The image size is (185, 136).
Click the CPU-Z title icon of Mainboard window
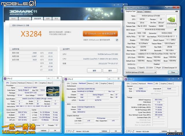coord(66,79)
